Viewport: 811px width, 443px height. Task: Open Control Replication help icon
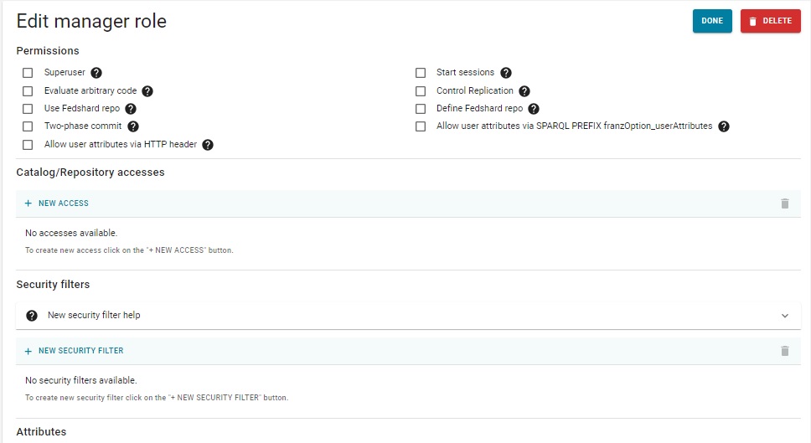pos(524,91)
